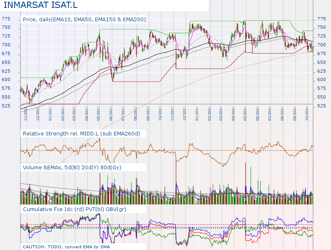Click the 775 value on left price axis
This screenshot has height=250, width=331.
[6, 19]
